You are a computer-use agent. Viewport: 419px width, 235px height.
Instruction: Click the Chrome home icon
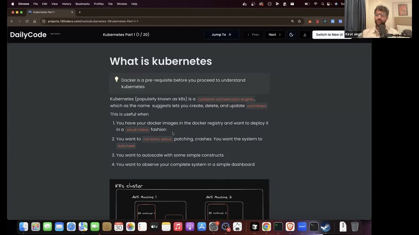click(35, 21)
